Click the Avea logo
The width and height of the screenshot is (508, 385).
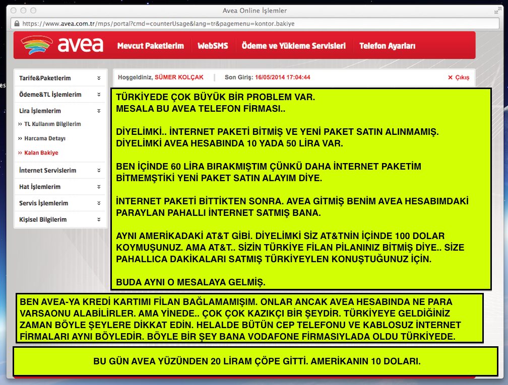click(x=62, y=45)
